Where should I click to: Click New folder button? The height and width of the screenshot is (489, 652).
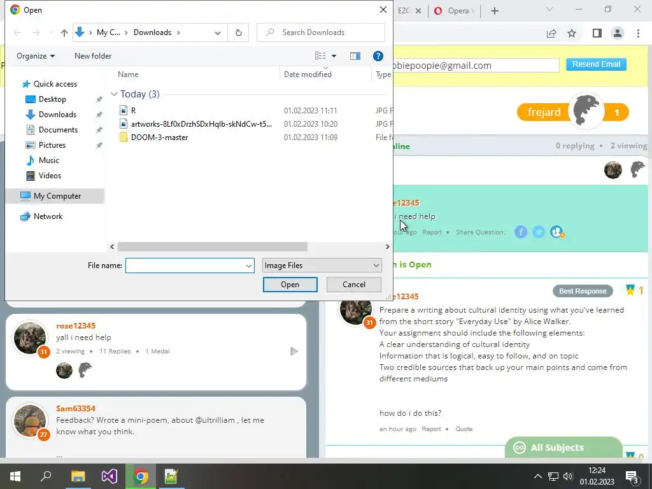point(93,56)
